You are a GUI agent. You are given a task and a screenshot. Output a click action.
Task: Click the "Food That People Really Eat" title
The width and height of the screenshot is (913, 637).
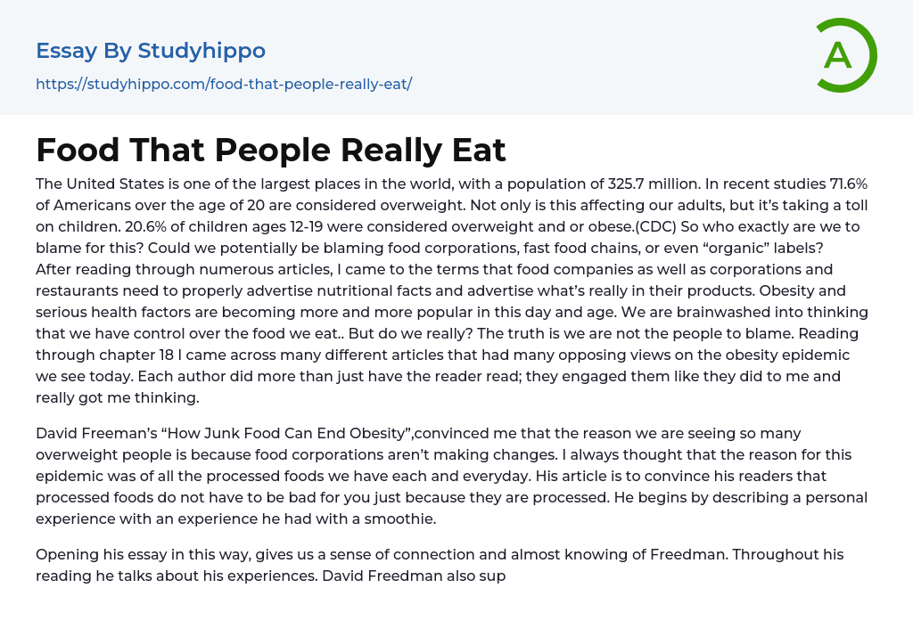[x=271, y=150]
